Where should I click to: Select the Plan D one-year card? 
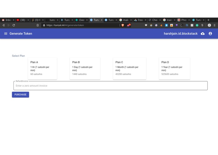[174, 68]
